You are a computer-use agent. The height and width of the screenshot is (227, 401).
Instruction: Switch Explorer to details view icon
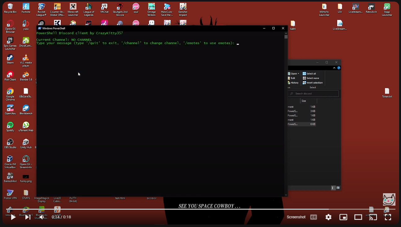[x=333, y=188]
